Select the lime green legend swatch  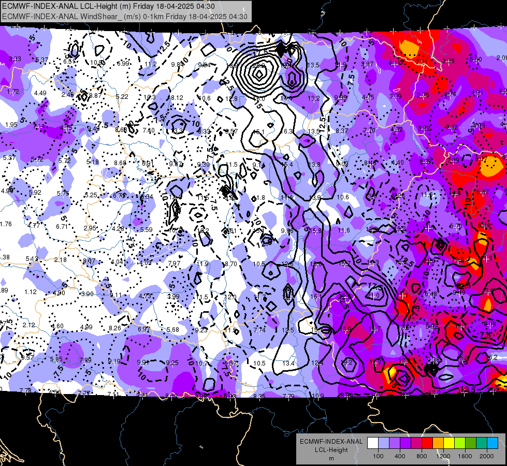coord(460,443)
